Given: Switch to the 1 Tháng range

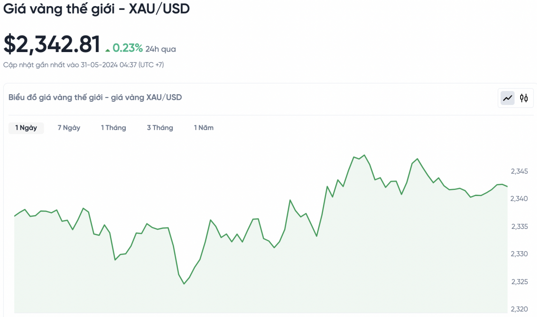Looking at the screenshot, I should point(114,128).
